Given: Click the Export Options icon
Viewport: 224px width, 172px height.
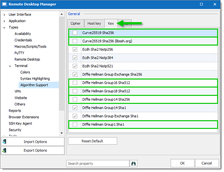Looking at the screenshot, I should (x=4, y=150).
